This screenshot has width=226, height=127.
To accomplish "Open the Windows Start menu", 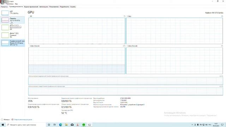I will (2, 125).
